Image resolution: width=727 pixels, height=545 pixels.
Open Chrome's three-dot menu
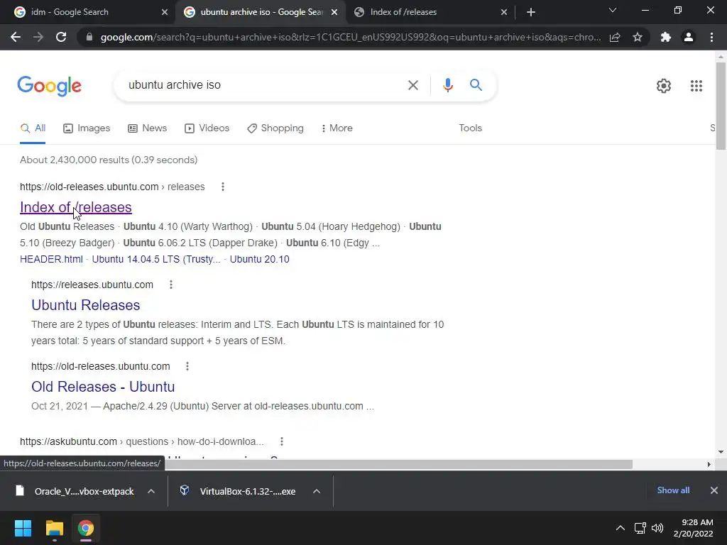pos(711,37)
